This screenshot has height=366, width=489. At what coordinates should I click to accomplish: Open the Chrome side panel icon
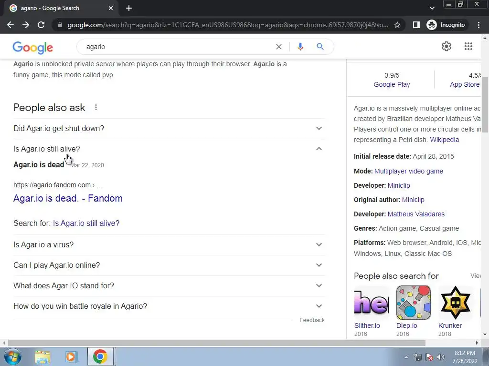coord(416,25)
